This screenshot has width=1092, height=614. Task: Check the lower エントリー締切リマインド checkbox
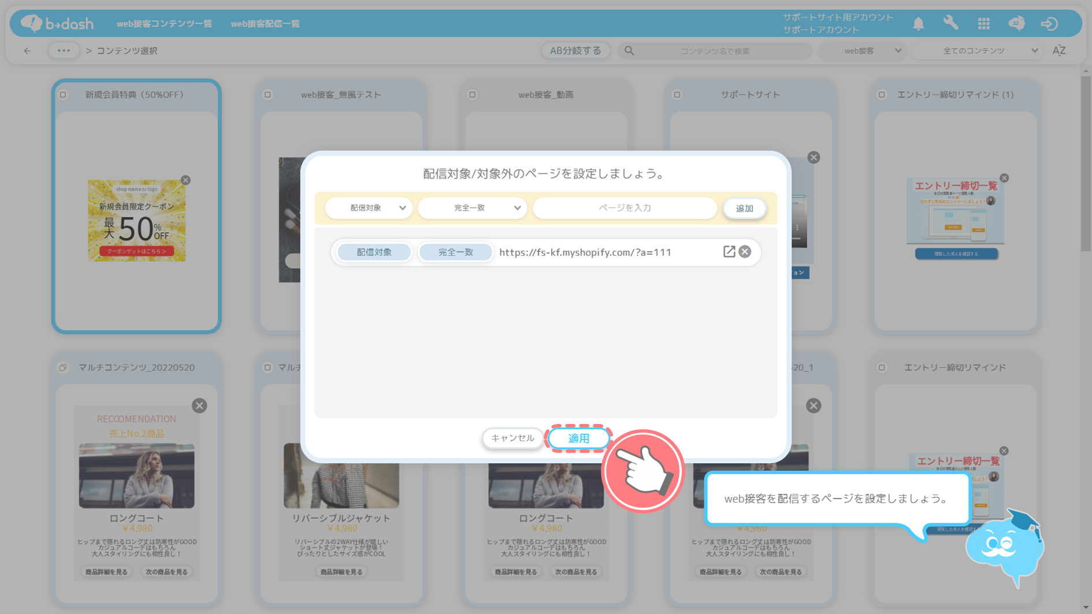pyautogui.click(x=882, y=367)
